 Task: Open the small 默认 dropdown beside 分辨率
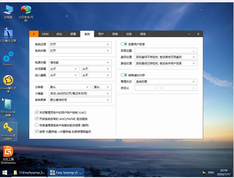pyautogui.click(x=102, y=87)
